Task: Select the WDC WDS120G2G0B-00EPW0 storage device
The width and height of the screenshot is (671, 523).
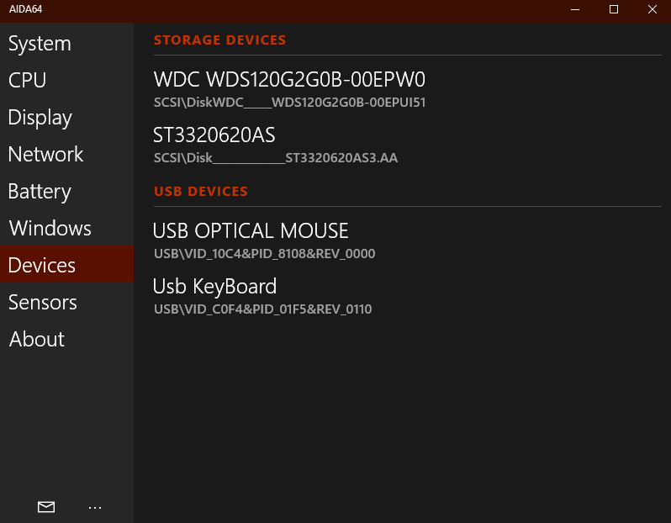Action: click(x=289, y=80)
